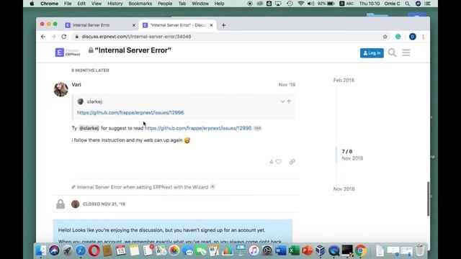Jump to Nov 2018 at timeline bottom
This screenshot has width=461, height=259.
click(x=344, y=188)
